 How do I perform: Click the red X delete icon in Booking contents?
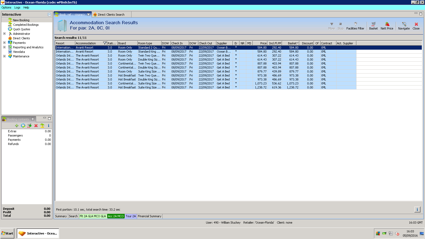36,126
